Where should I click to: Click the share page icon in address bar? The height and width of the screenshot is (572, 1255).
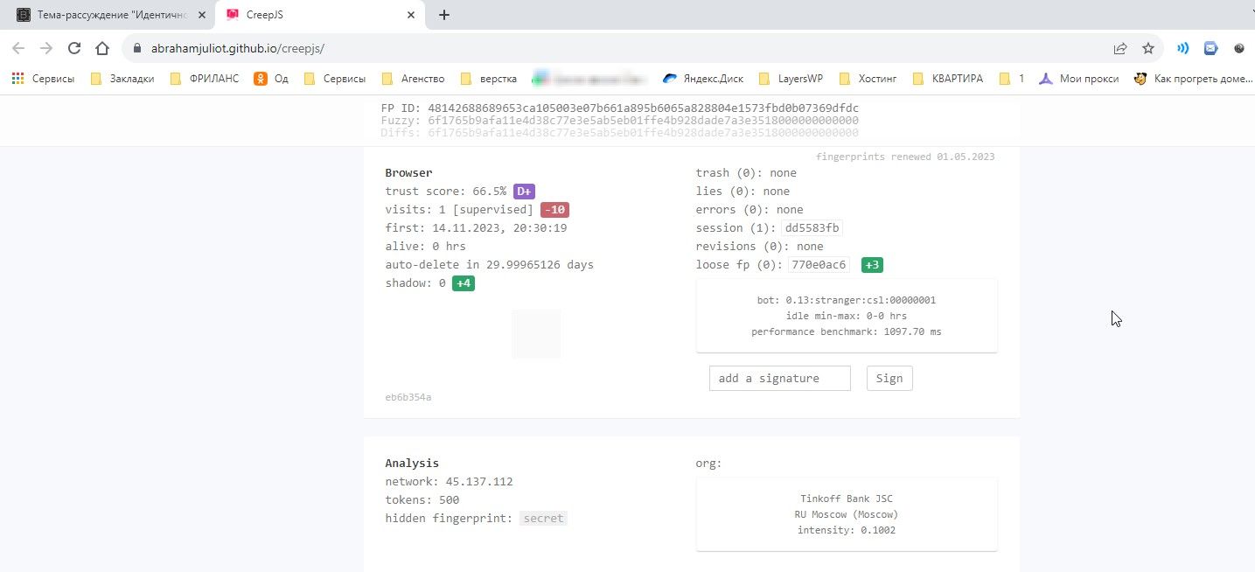tap(1119, 49)
